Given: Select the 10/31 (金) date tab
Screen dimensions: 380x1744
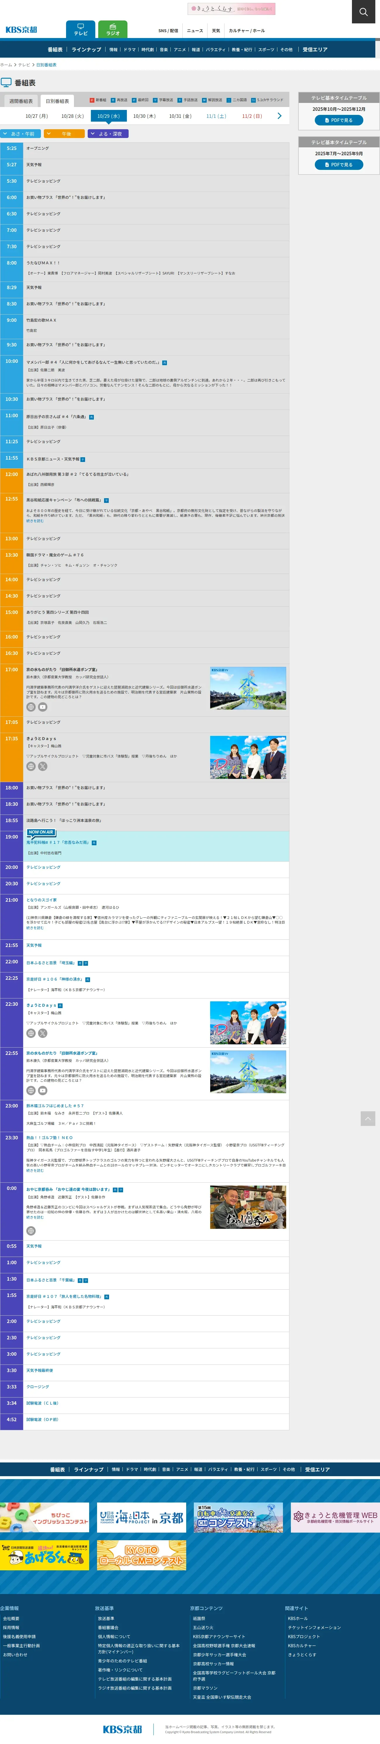Looking at the screenshot, I should 180,116.
